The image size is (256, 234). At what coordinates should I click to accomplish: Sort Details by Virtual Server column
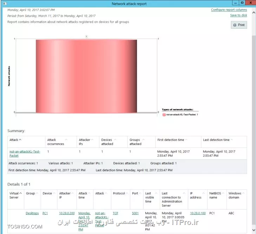(x=16, y=199)
